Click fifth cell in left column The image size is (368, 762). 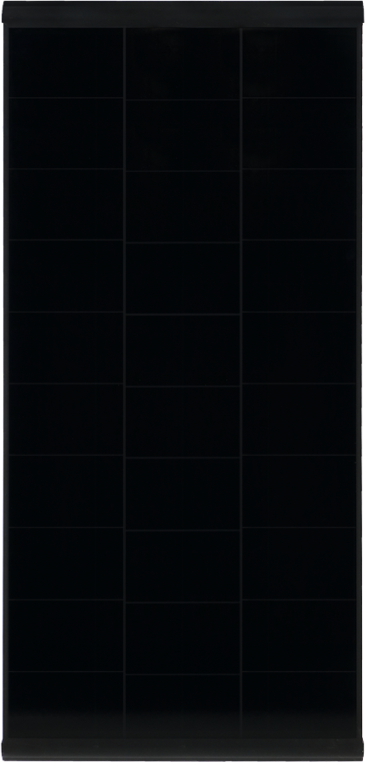tap(66, 348)
